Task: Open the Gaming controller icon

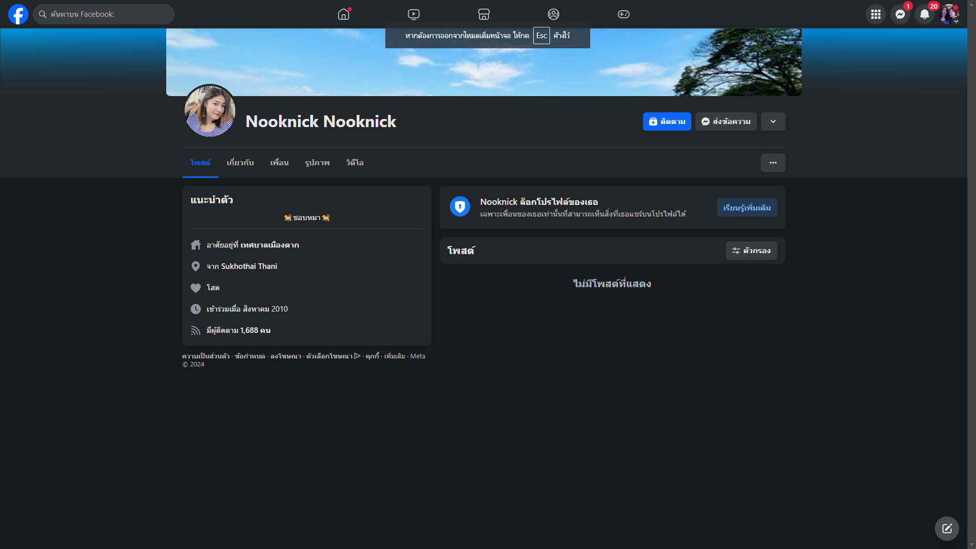Action: click(624, 14)
